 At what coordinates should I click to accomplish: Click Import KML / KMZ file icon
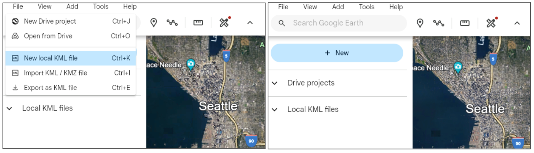point(15,73)
